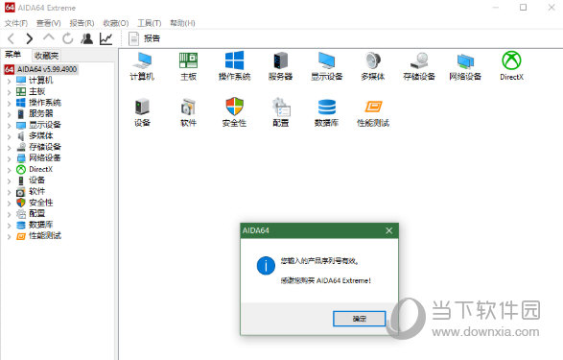Open the 网络设备 network icon in main panel
563x360 pixels.
click(x=465, y=66)
